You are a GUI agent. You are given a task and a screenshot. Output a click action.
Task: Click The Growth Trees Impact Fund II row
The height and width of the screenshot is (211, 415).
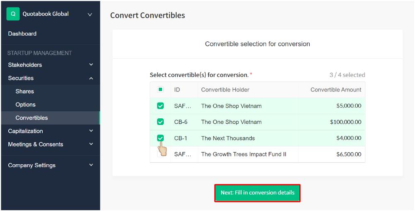tap(244, 154)
